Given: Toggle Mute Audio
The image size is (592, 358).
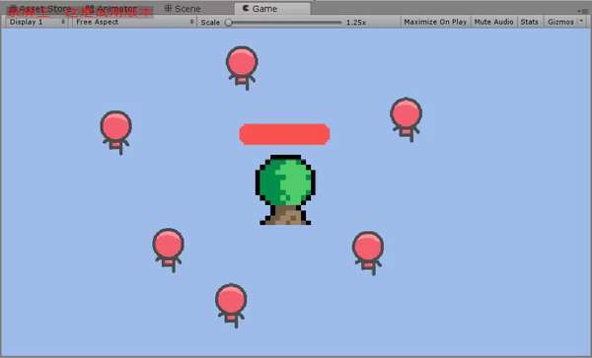Looking at the screenshot, I should coord(493,22).
